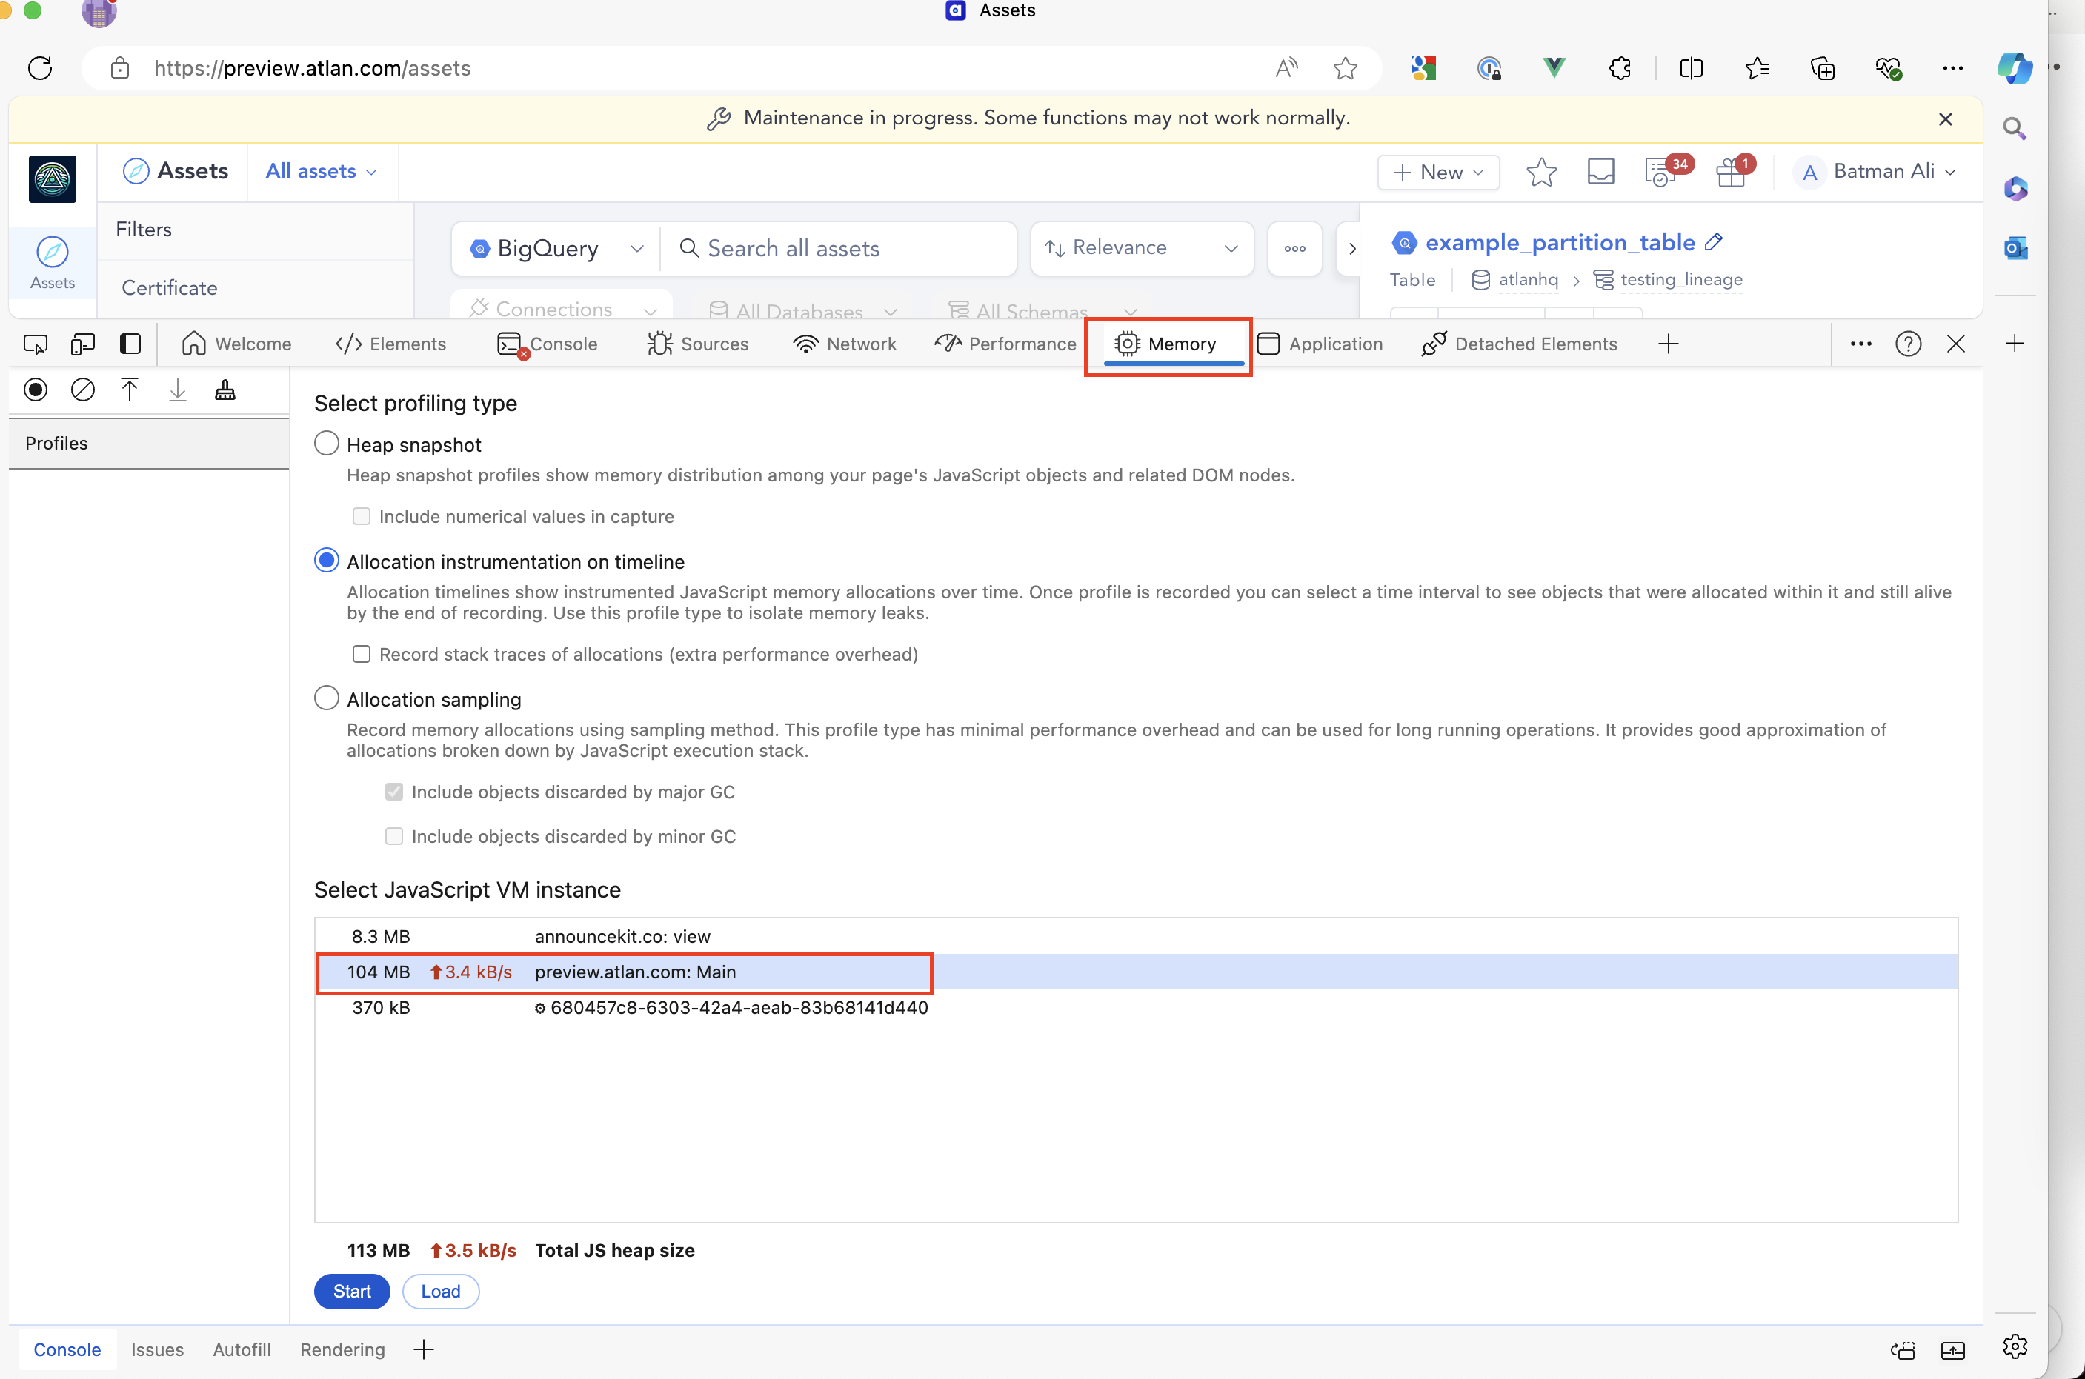2085x1379 pixels.
Task: Collect garbage using the brush icon
Action: (225, 390)
